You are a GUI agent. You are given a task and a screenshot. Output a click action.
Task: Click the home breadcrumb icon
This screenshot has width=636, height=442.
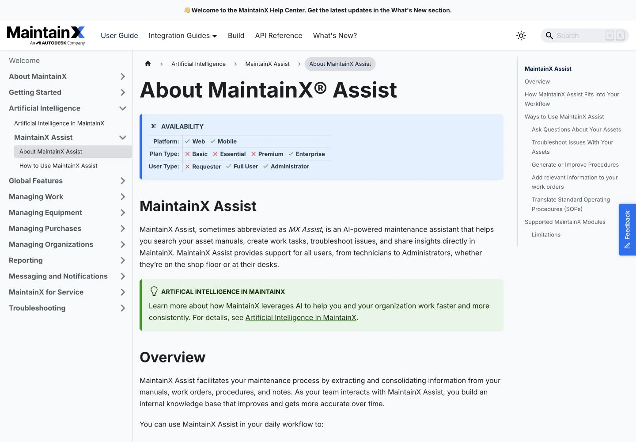148,64
